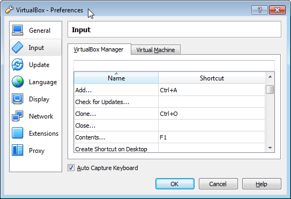Click the Display screen icon
The image size is (291, 199).
click(x=18, y=99)
